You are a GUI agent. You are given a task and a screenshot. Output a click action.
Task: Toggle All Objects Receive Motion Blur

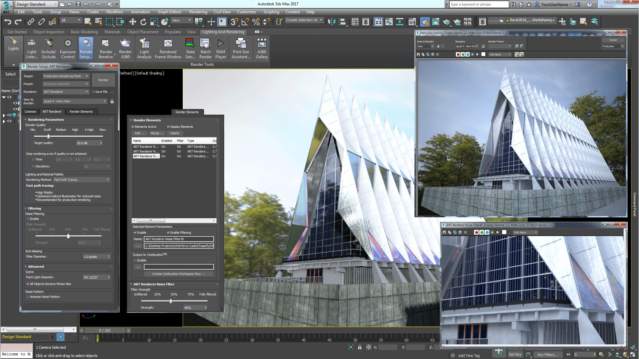28,284
